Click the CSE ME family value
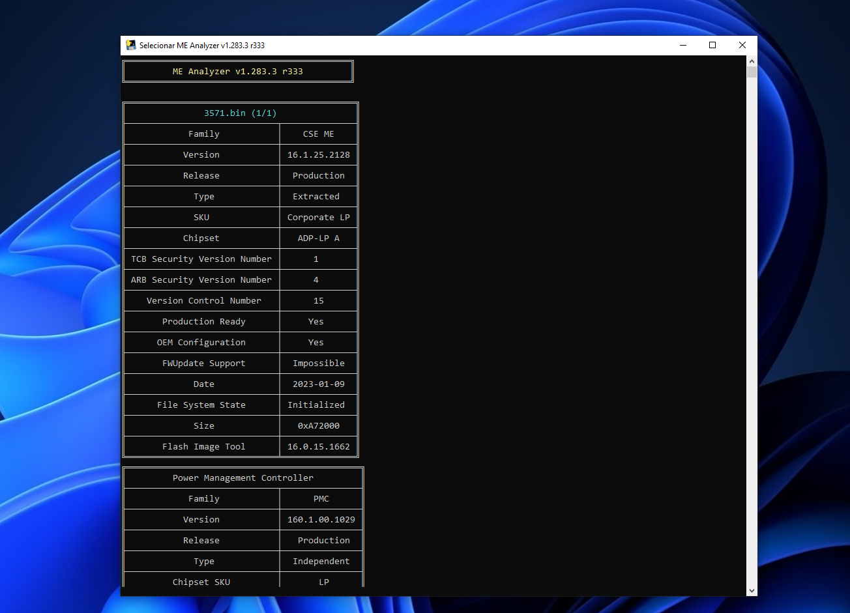This screenshot has width=850, height=613. 319,134
